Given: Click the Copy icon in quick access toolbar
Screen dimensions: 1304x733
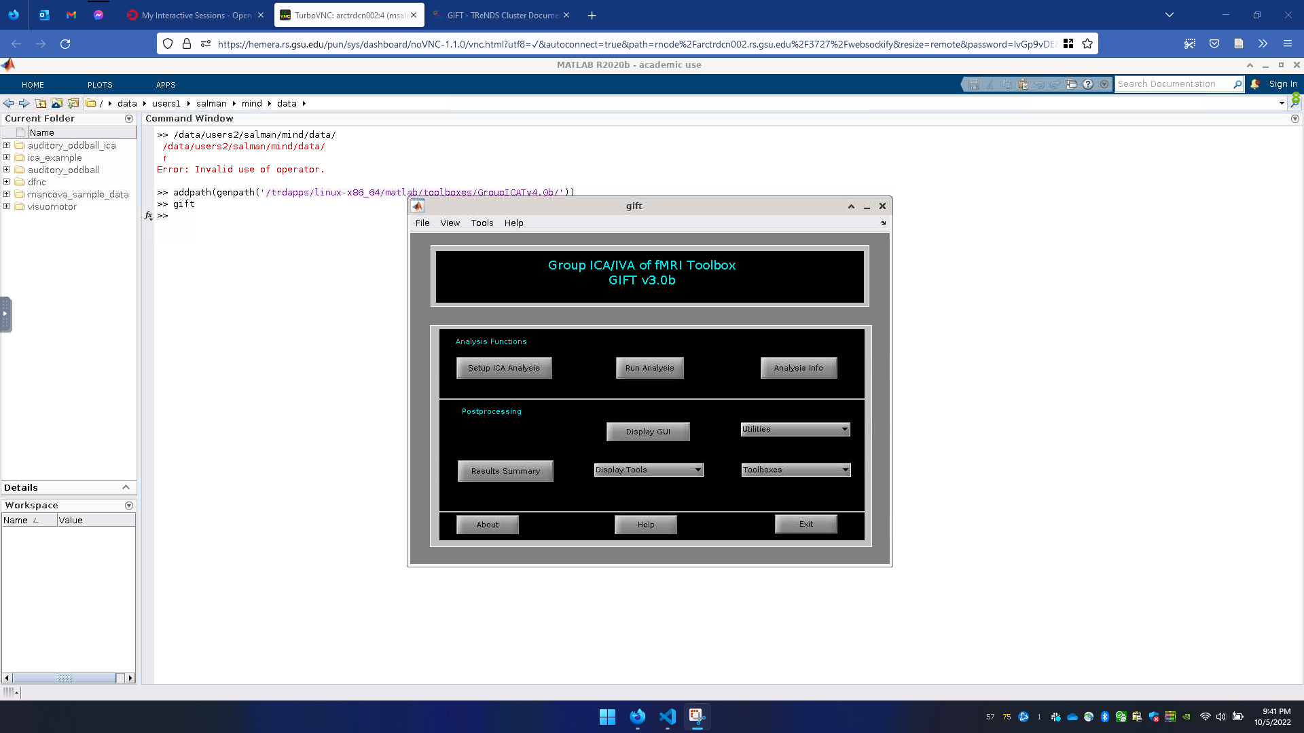Looking at the screenshot, I should 1007,84.
